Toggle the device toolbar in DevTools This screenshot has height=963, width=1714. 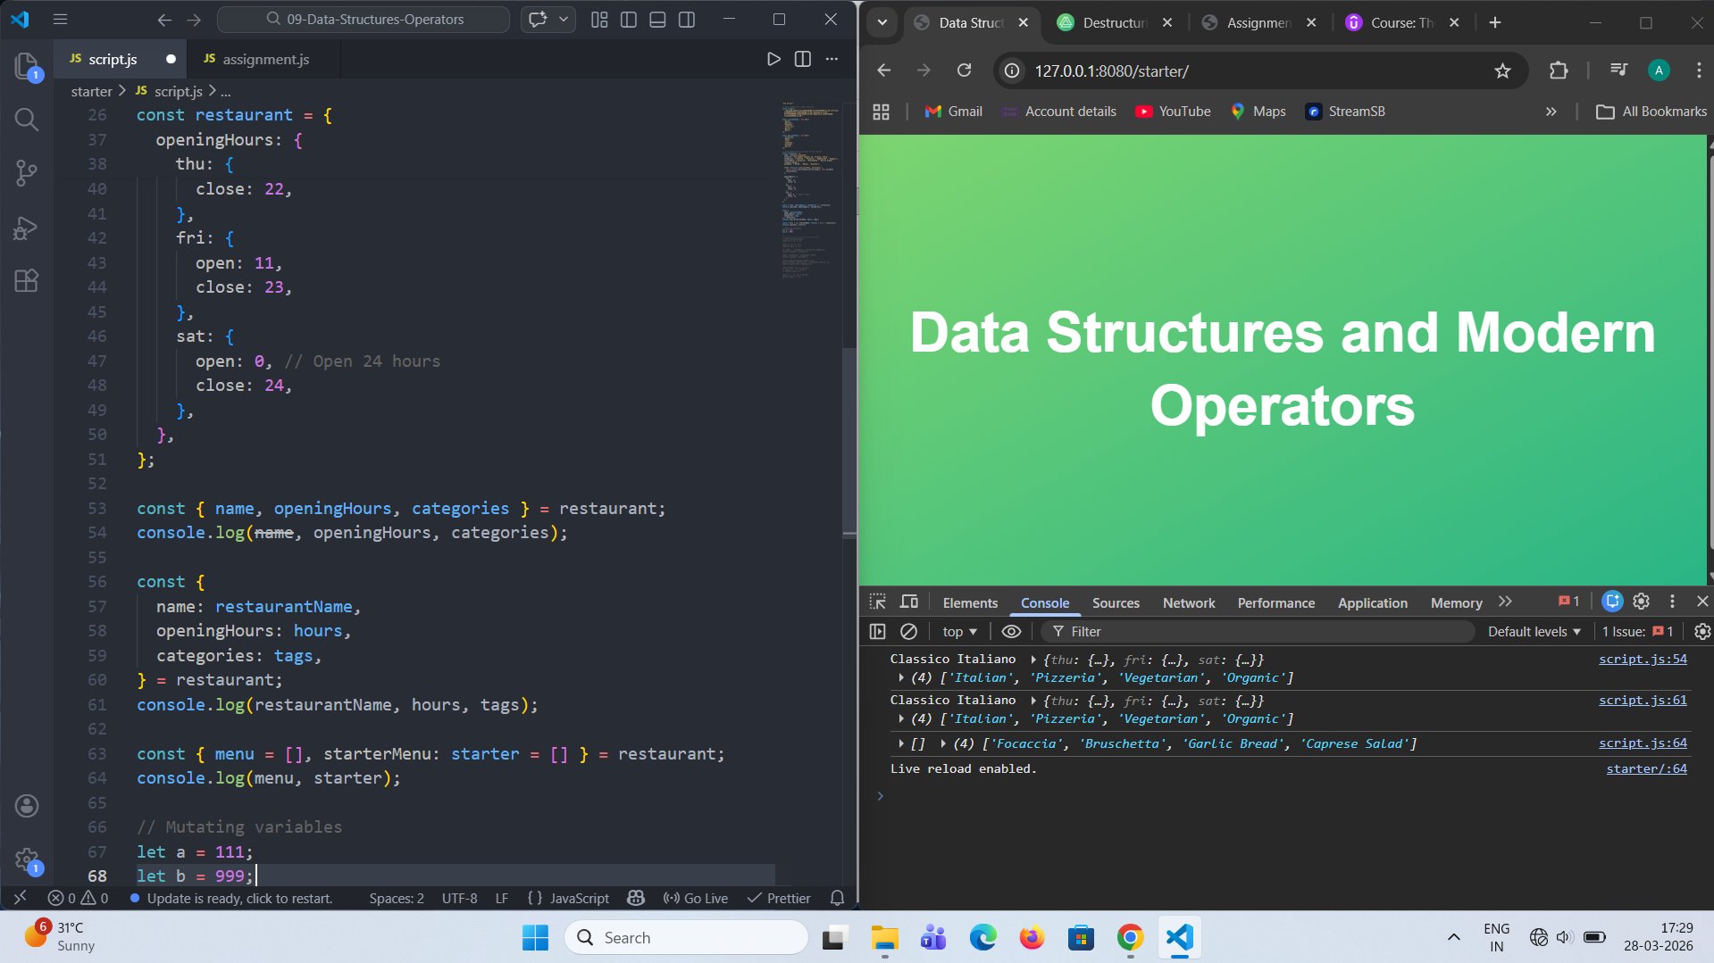[909, 602]
